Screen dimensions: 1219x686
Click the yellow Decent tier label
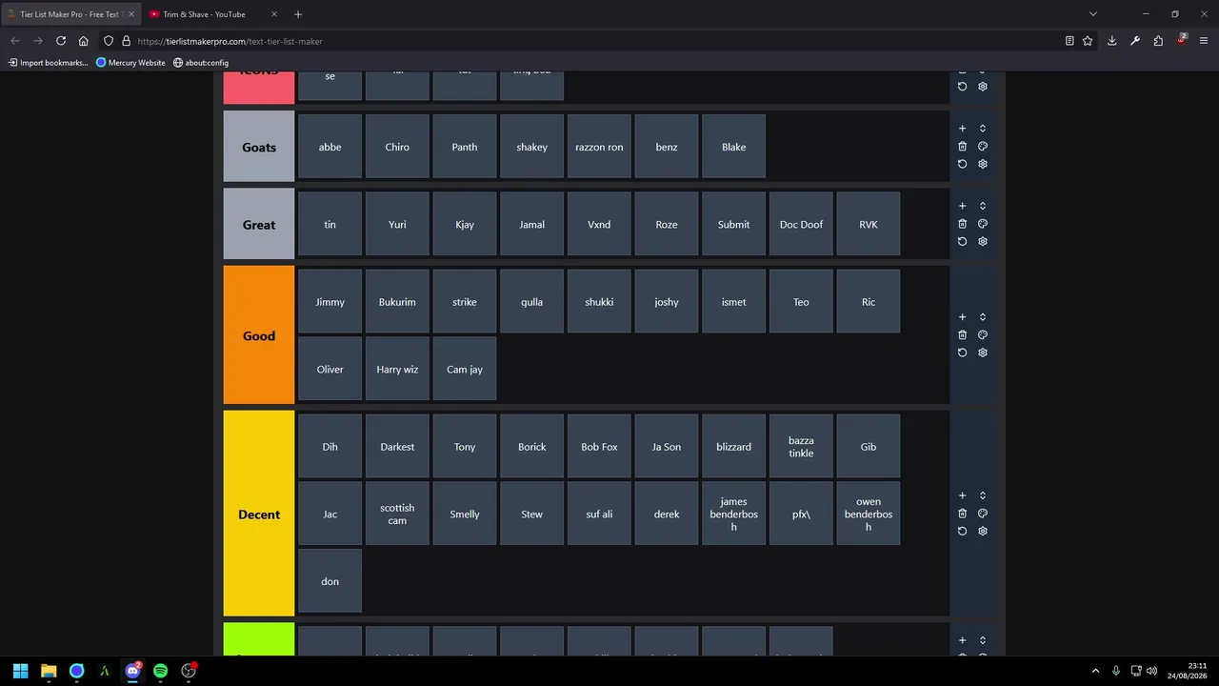pos(259,514)
